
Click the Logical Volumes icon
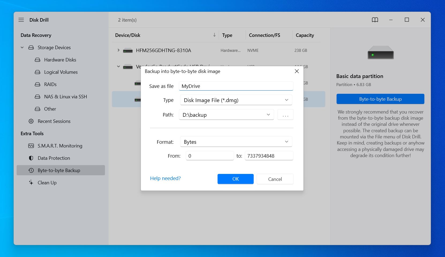tap(37, 72)
